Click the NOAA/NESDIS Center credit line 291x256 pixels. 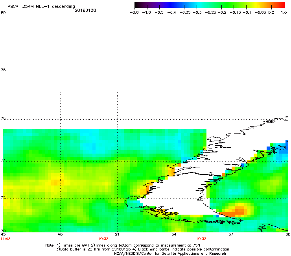170,254
